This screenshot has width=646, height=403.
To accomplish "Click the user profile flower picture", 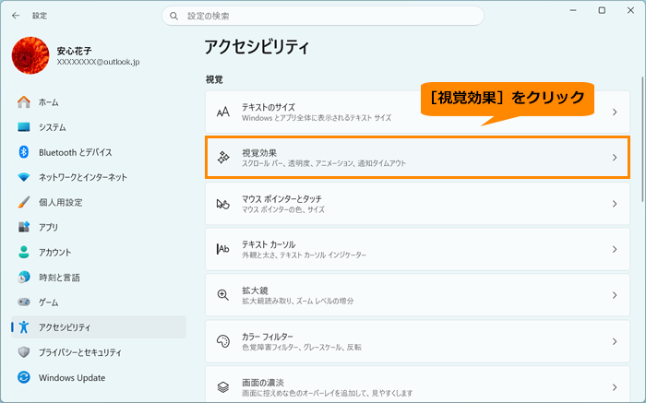I will coord(30,55).
